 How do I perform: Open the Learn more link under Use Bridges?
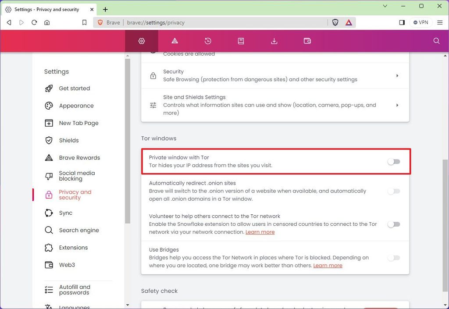[328, 265]
